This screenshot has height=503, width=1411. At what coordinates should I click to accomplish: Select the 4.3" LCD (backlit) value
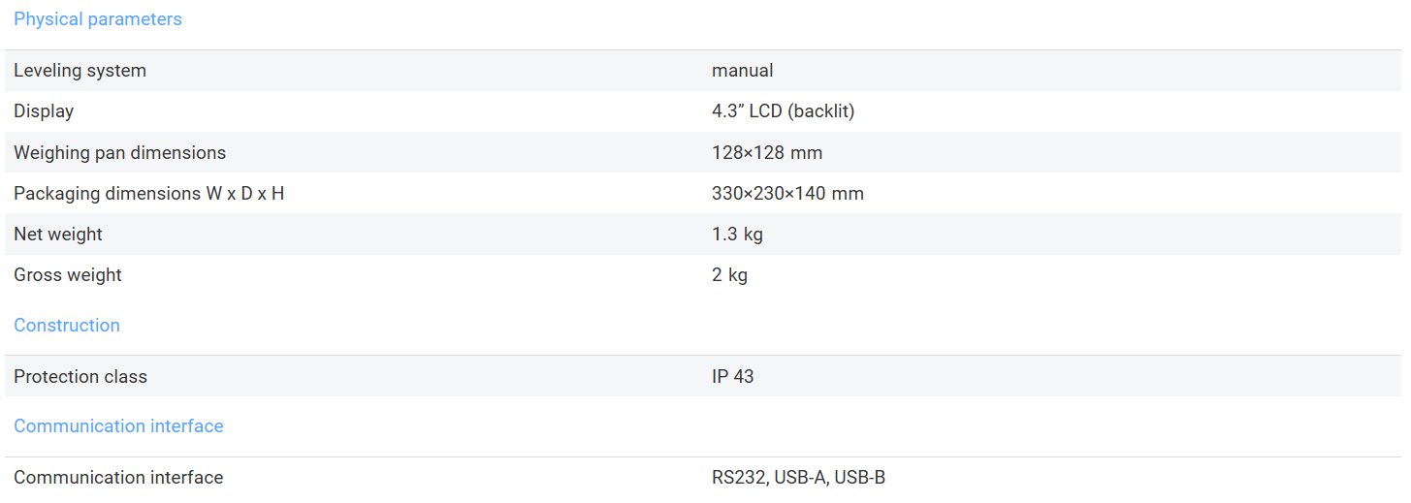pyautogui.click(x=783, y=111)
